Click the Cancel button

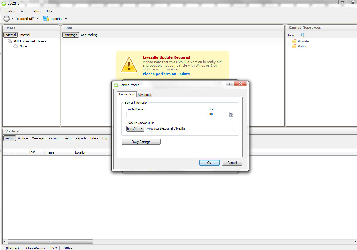232,163
